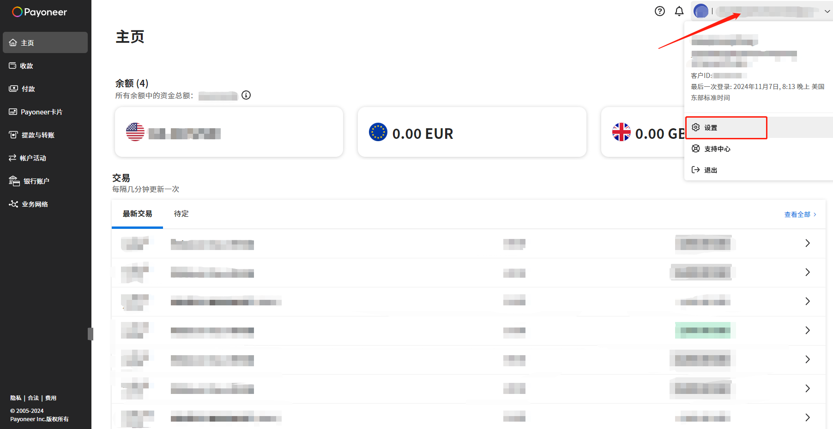Collapse the account dropdown chevron
833x429 pixels.
click(827, 12)
